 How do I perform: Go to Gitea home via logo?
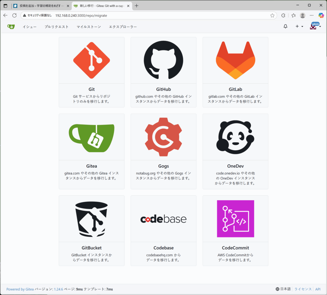(11, 27)
